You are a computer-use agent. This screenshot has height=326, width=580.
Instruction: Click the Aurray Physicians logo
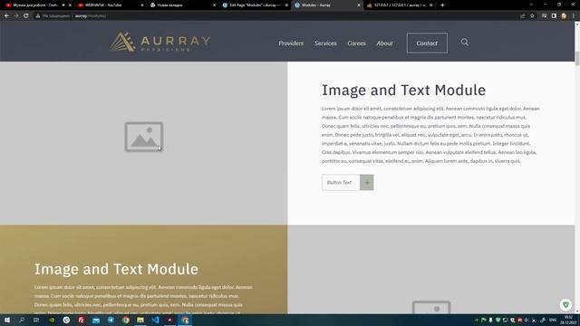coord(159,42)
